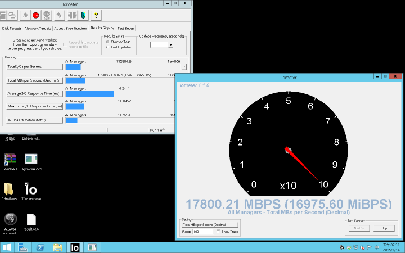This screenshot has height=253, width=405.
Task: Enable the Show Trace checkbox
Action: [218, 232]
